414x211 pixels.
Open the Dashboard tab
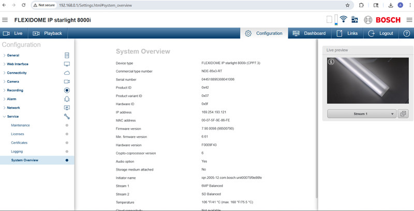point(309,33)
